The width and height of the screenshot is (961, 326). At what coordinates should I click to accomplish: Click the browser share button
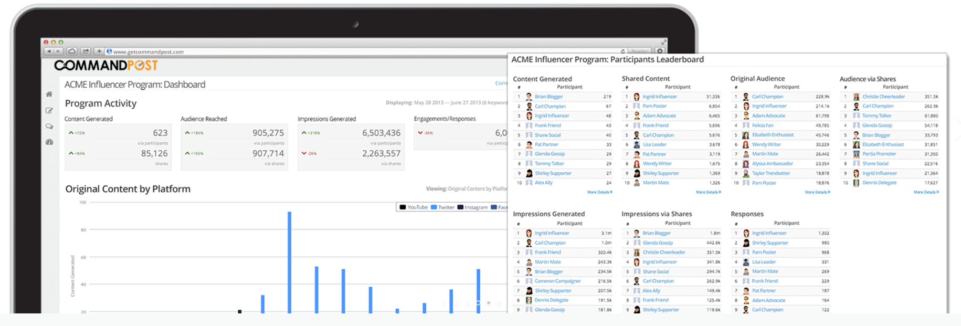(x=86, y=51)
